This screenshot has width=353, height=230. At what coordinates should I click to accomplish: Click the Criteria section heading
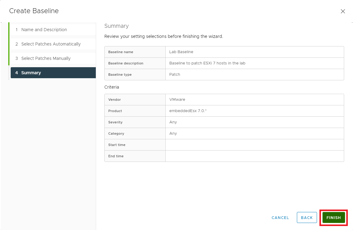coord(112,87)
